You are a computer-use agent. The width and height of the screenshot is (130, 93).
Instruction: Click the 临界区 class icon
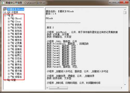coord(12,55)
